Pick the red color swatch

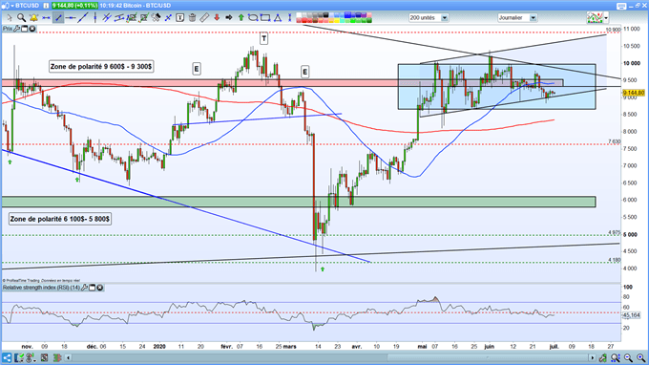(x=304, y=20)
